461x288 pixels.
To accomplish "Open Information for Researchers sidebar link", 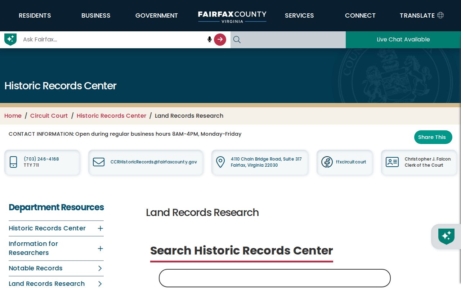I will [33, 248].
